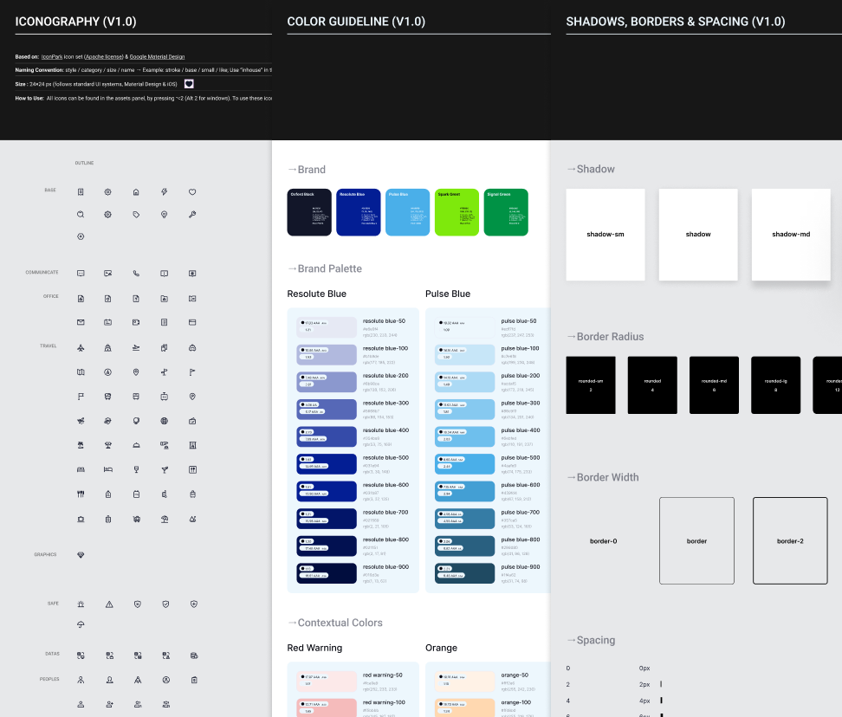Click the COLOR GUIDELINE (V1.0) heading
This screenshot has height=717, width=842.
click(356, 22)
